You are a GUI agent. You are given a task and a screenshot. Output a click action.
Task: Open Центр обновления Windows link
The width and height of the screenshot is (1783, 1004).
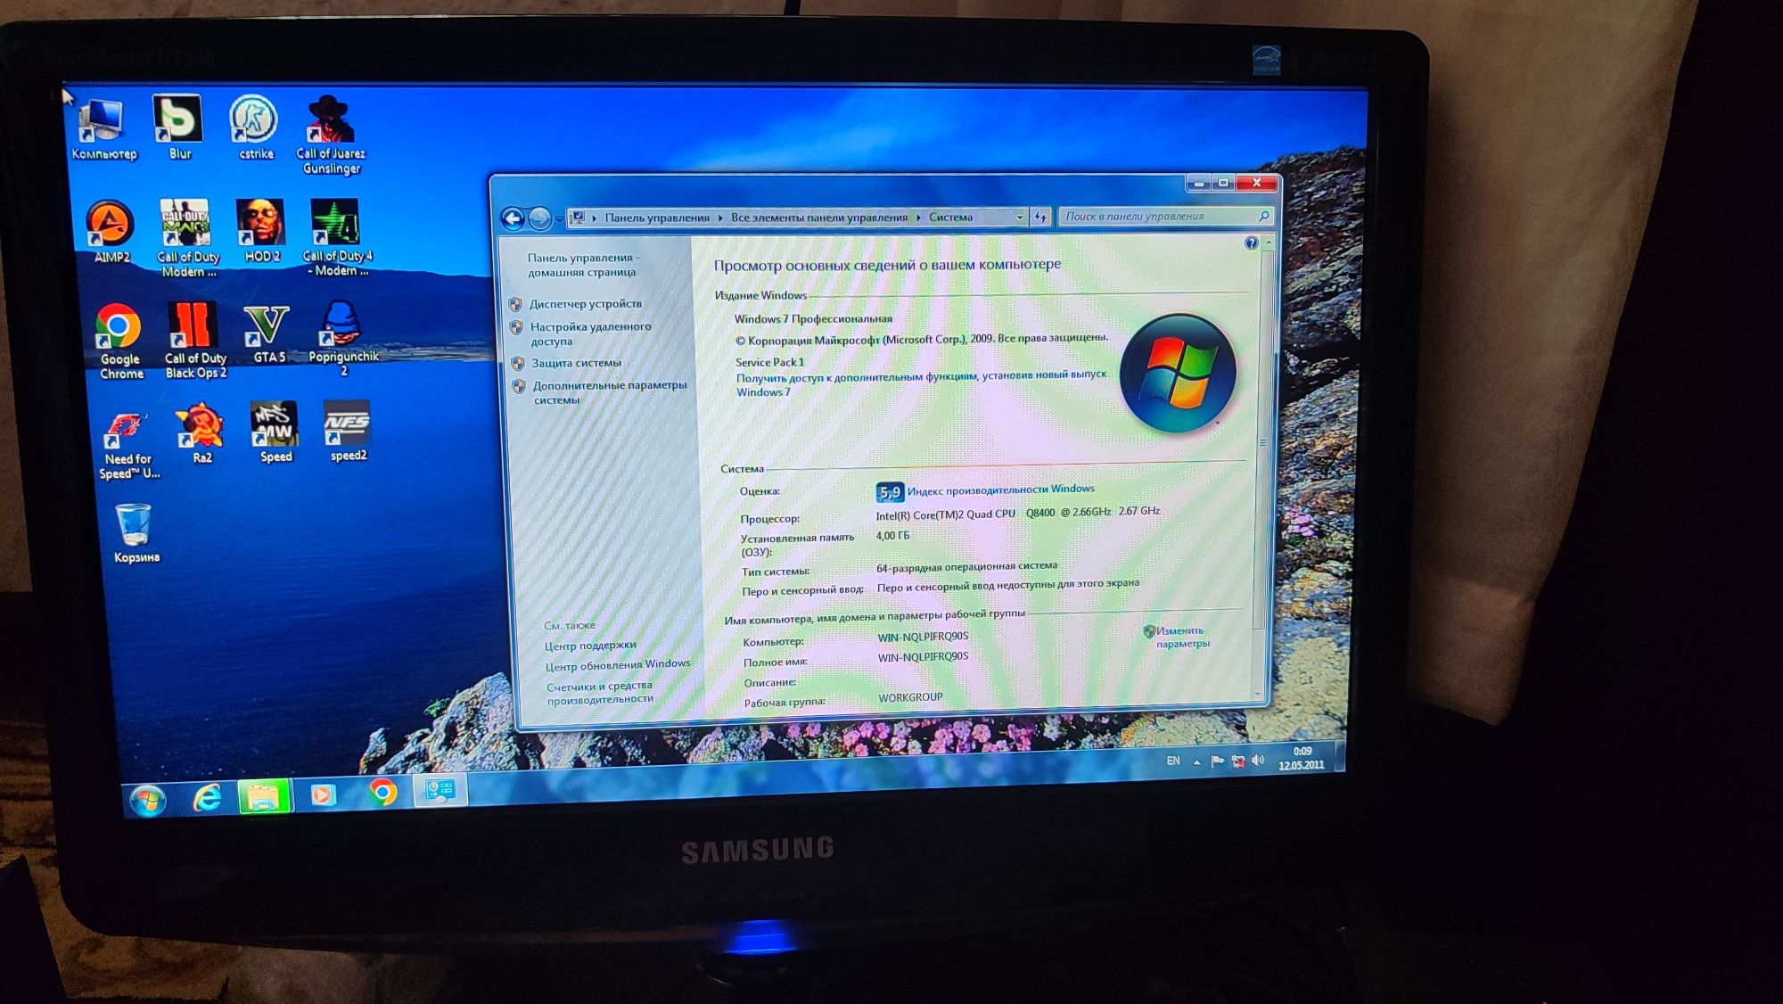pyautogui.click(x=618, y=665)
